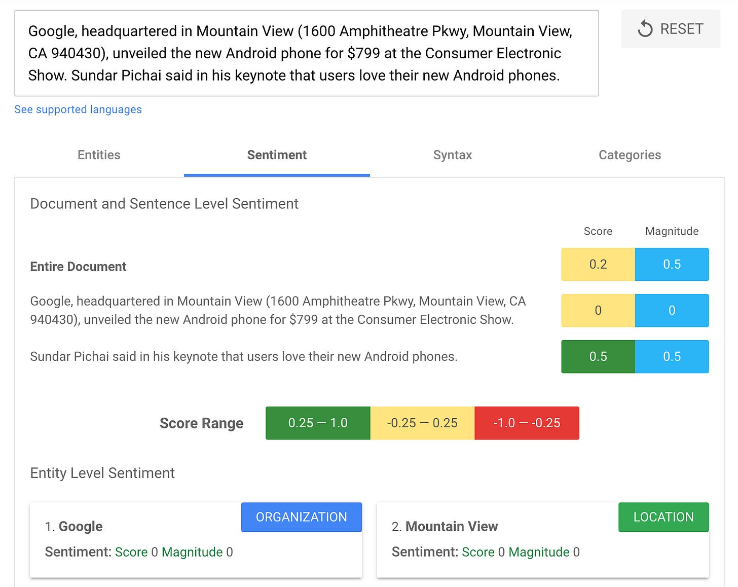Image resolution: width=738 pixels, height=587 pixels.
Task: Click the Score column header
Action: pos(598,231)
